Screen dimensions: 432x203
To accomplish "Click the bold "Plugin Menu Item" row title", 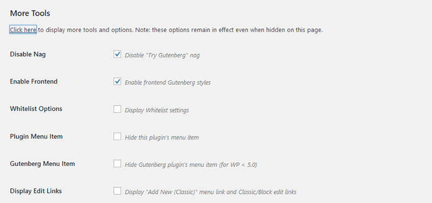I will tap(36, 137).
